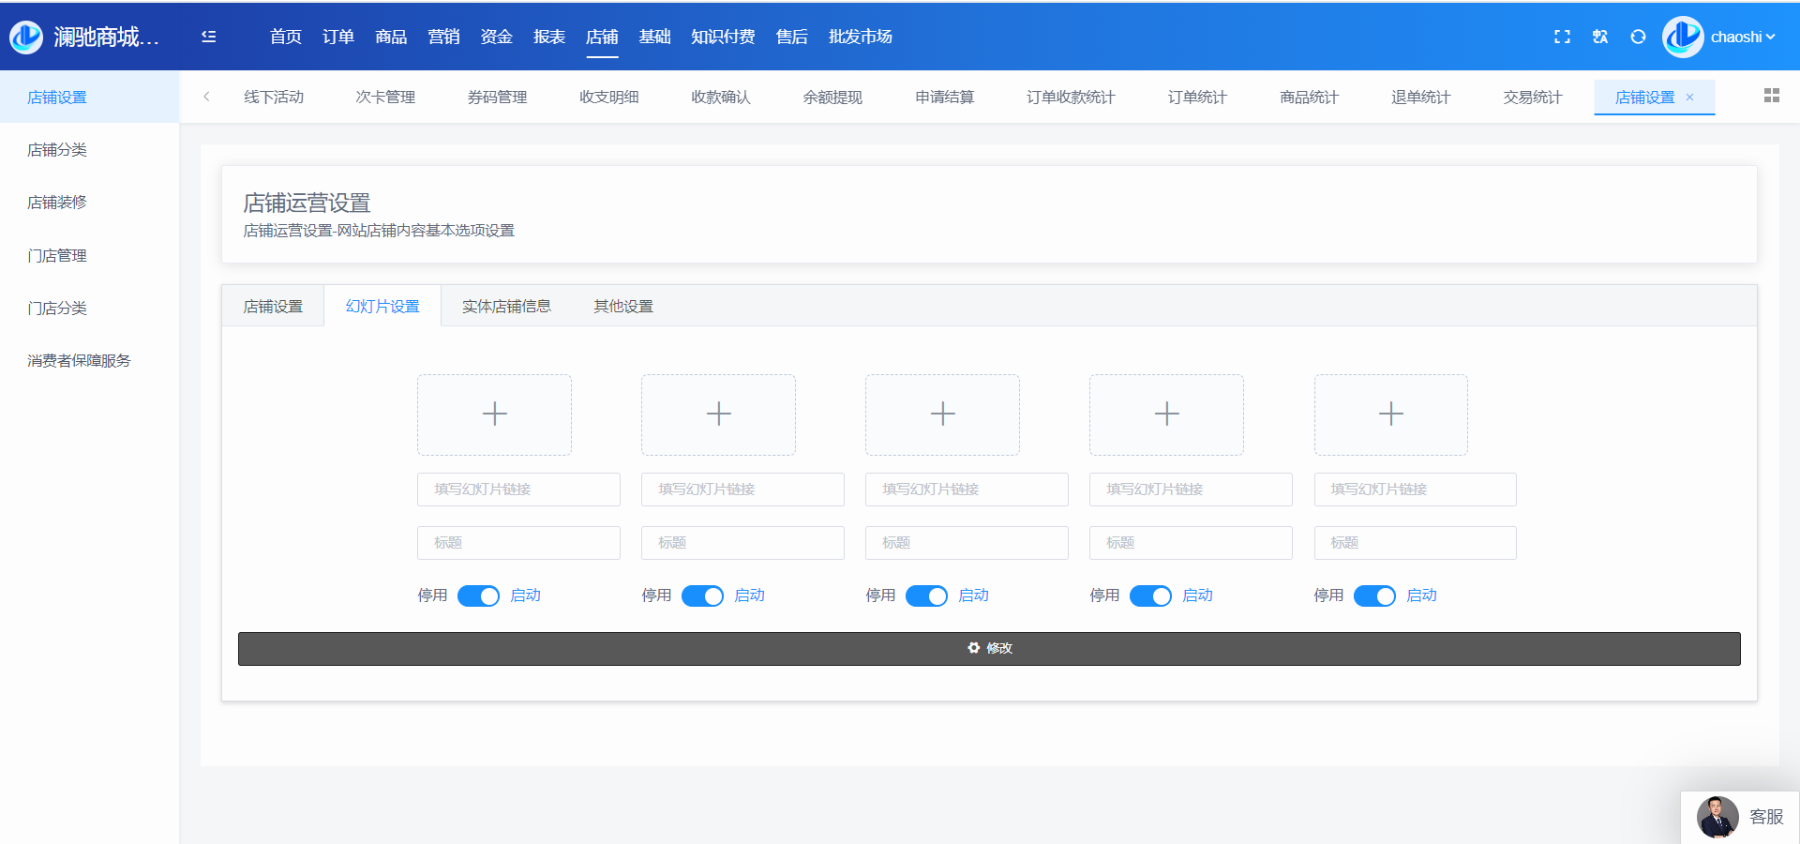Click the fifth slide image upload plus box
Viewport: 1800px width, 844px height.
(1390, 414)
